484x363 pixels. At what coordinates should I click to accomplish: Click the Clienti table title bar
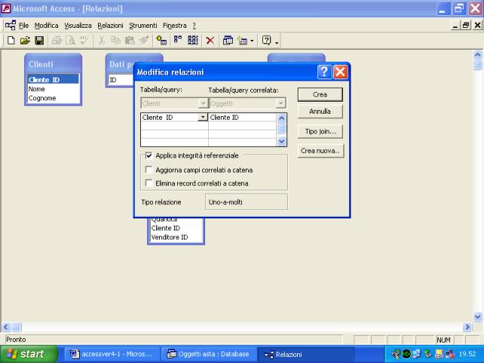pos(53,64)
